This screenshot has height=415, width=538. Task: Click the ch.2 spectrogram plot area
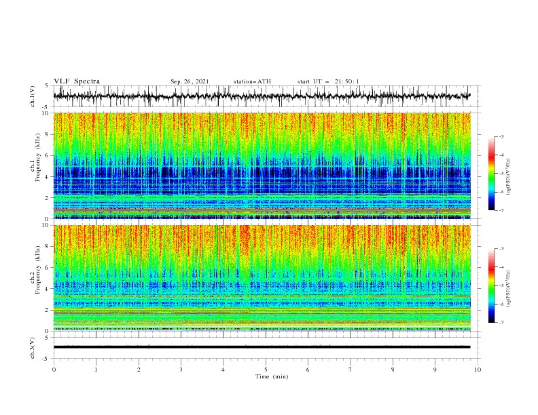tap(262, 278)
